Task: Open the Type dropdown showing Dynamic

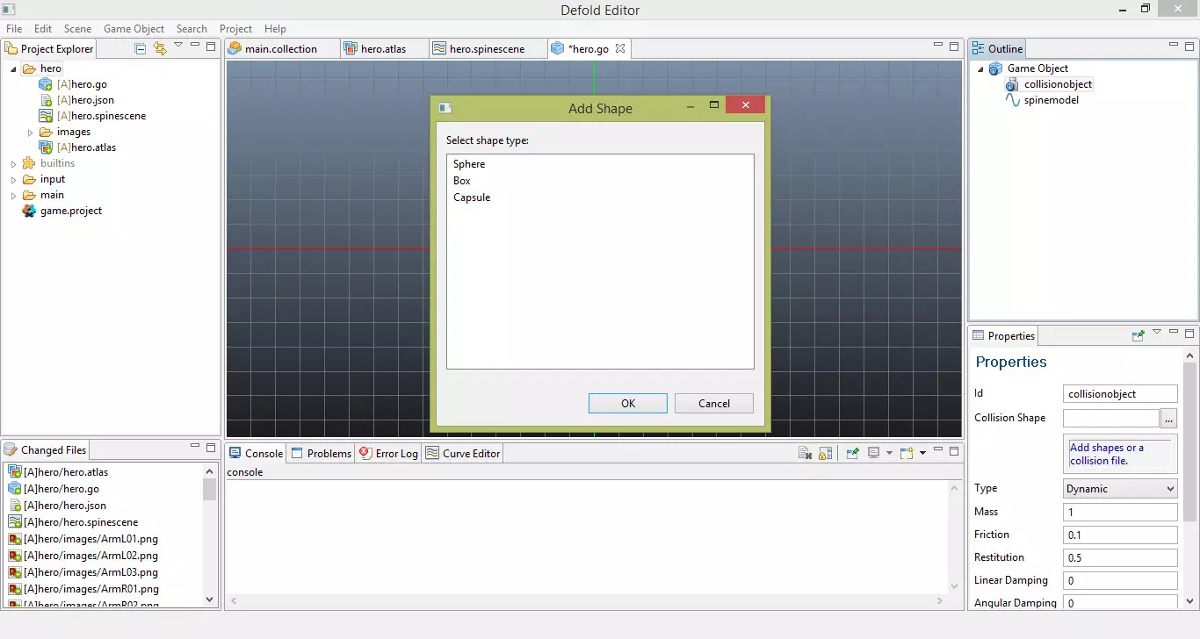Action: [x=1119, y=489]
